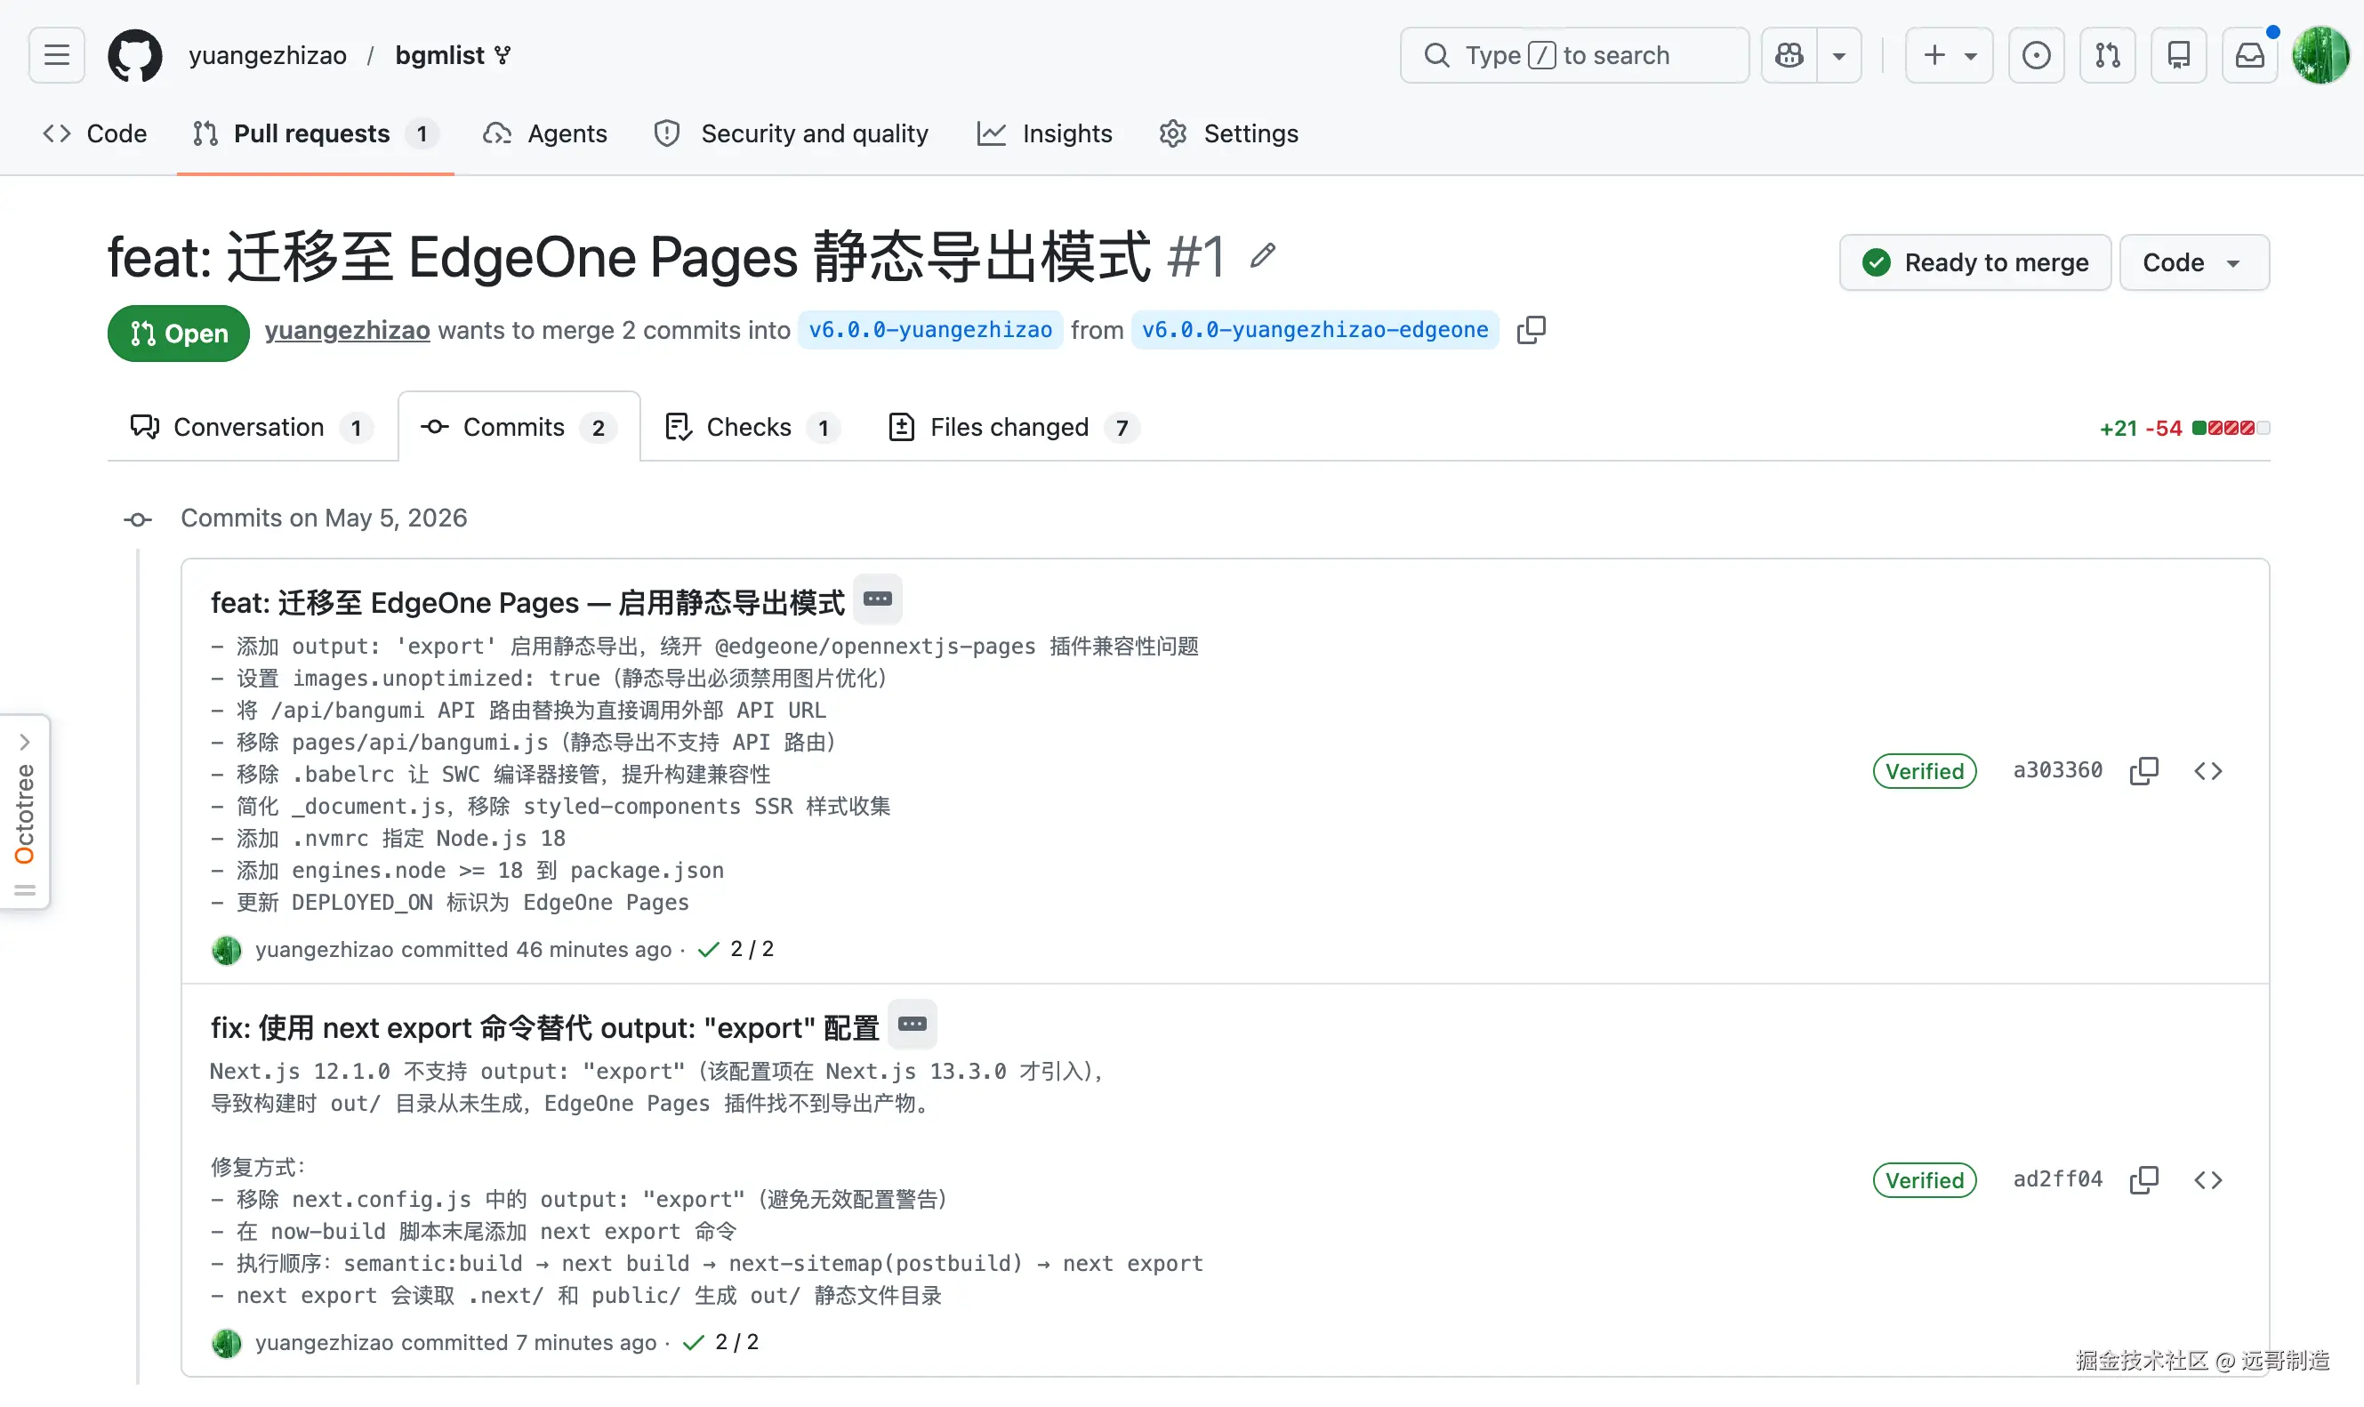Open base branch v6.0.0-yuangezhizao

pyautogui.click(x=930, y=330)
